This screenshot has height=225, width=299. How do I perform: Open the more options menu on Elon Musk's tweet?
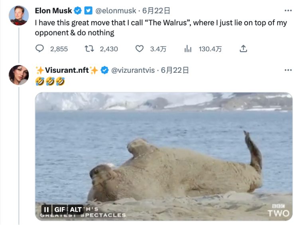(x=288, y=11)
